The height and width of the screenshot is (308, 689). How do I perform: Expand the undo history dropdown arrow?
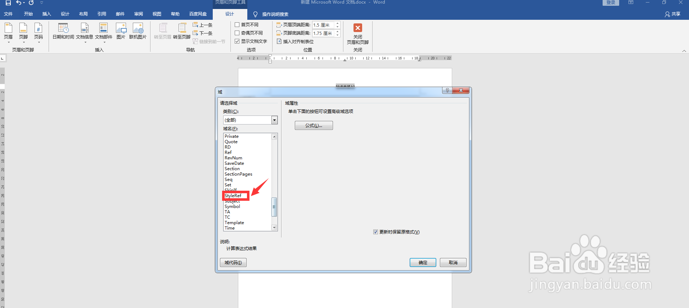coord(24,3)
